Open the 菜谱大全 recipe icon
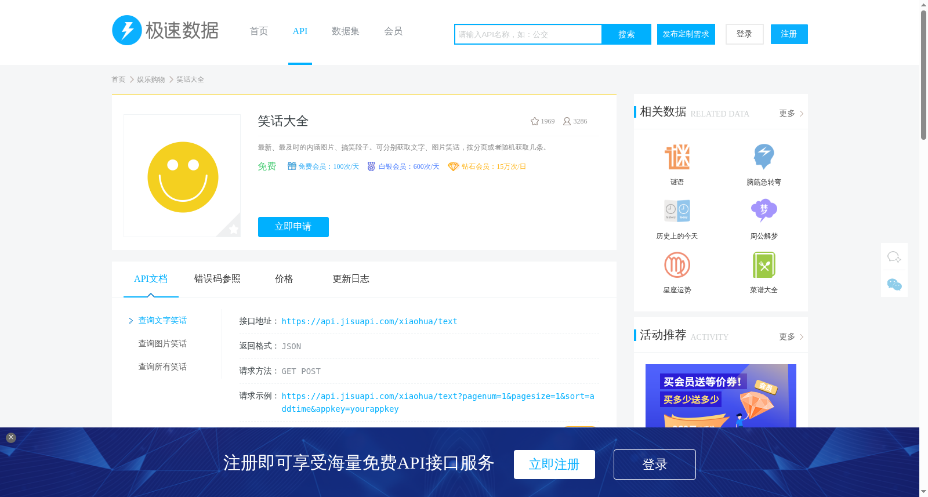 point(764,265)
